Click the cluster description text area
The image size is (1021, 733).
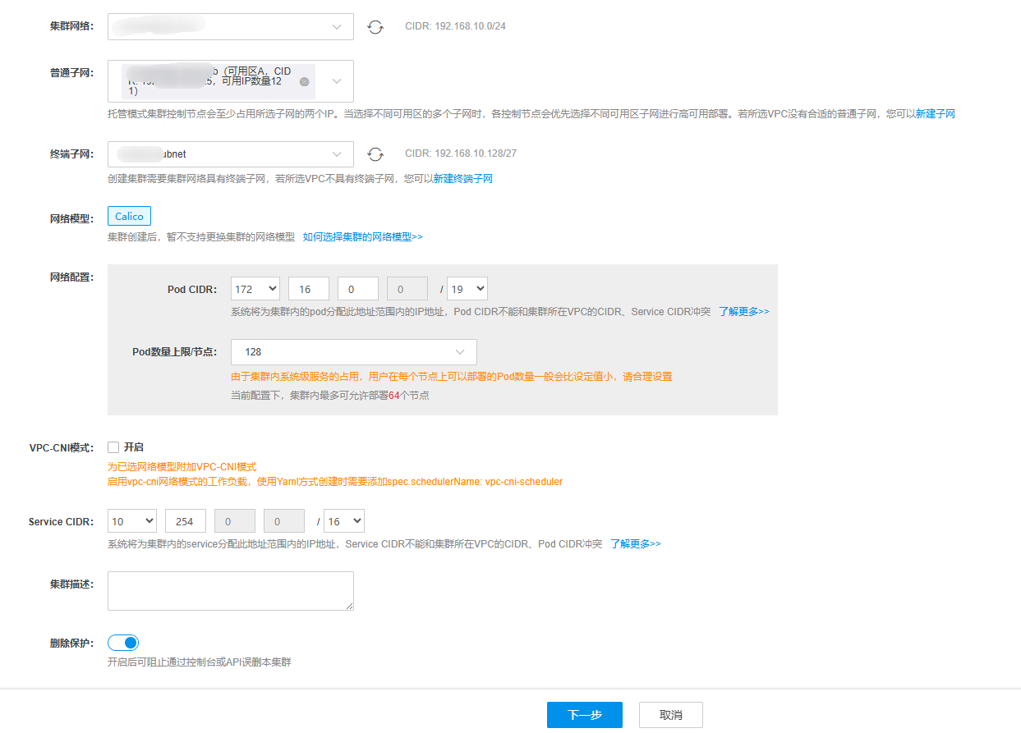tap(230, 591)
